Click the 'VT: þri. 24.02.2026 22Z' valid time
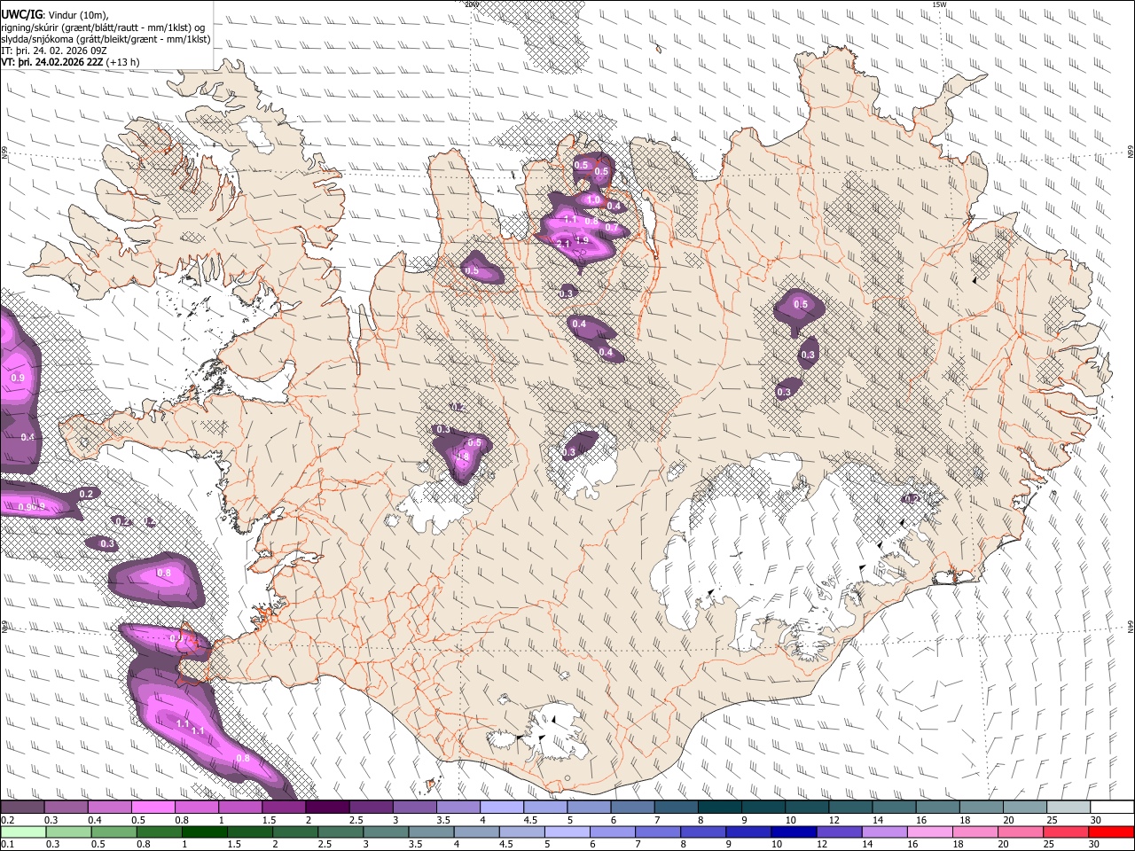The width and height of the screenshot is (1135, 851). coord(52,63)
